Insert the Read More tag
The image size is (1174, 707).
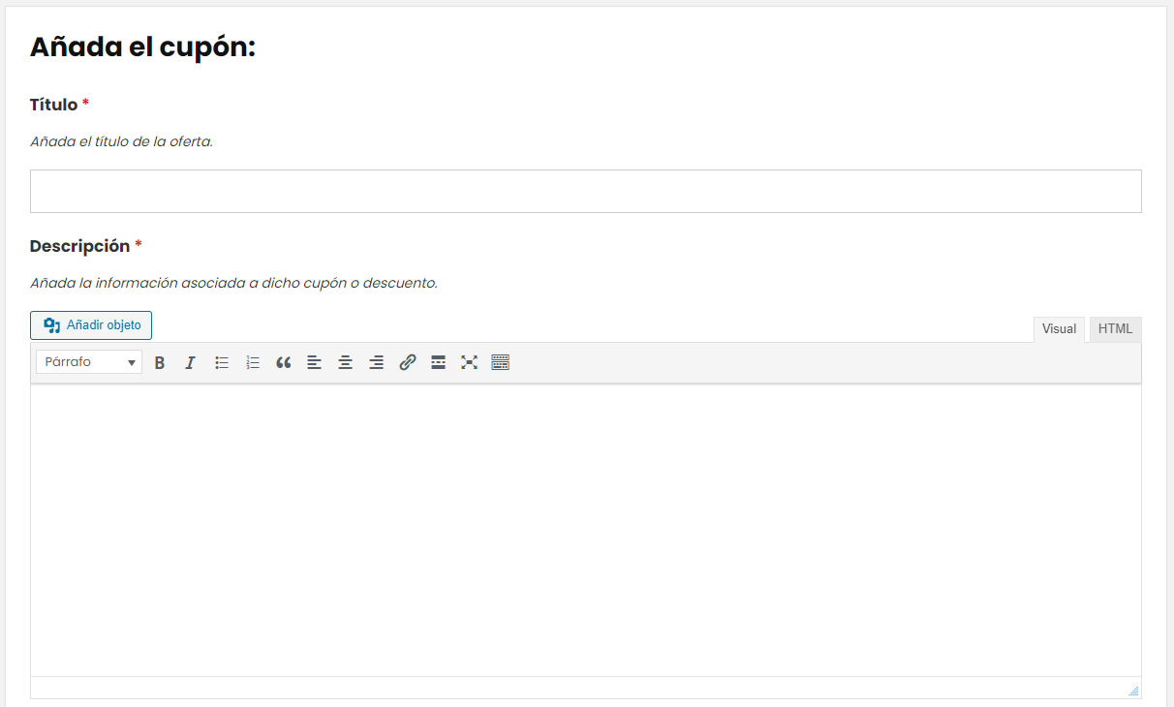pyautogui.click(x=439, y=362)
